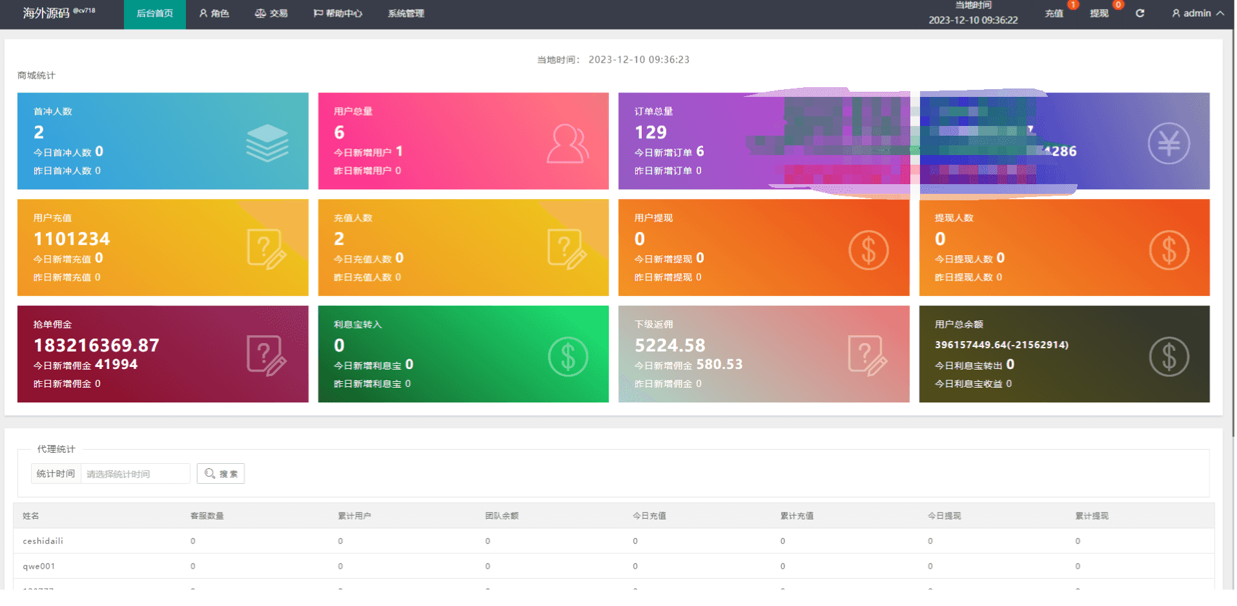The height and width of the screenshot is (606, 1237).
Task: Click the dollar icon in 用户提现 card
Action: 868,250
